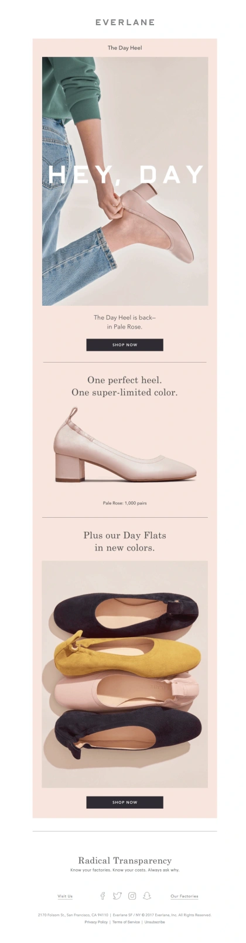This screenshot has width=246, height=943.
Task: Open Everlane's Facebook page icon
Action: tap(102, 896)
